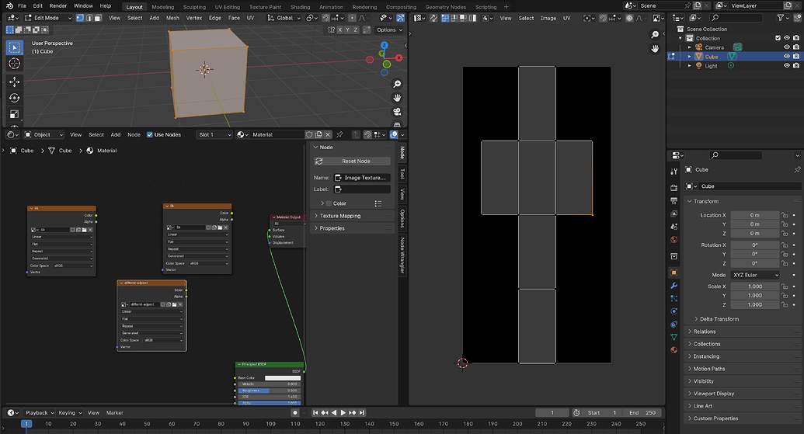
Task: Click the fake user shield icon for Material
Action: pos(309,135)
